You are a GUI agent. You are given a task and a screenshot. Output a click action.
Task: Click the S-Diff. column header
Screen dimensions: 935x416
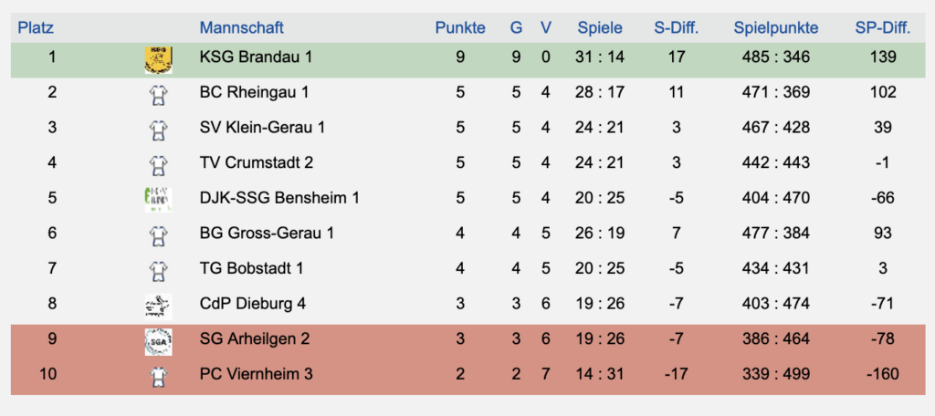pos(676,27)
